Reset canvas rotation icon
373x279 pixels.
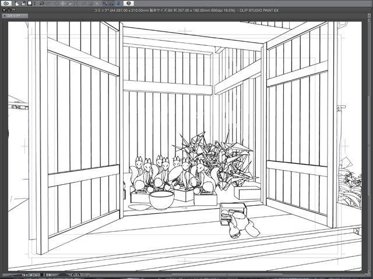84,275
